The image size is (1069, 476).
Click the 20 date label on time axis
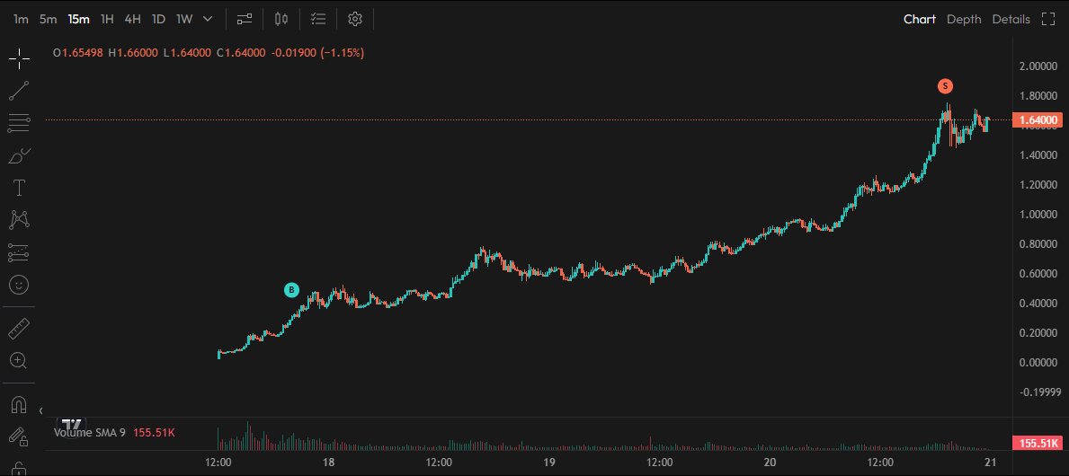coord(770,463)
